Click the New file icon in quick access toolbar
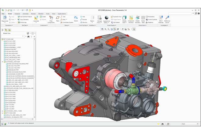This screenshot has width=201, height=134. (6, 10)
